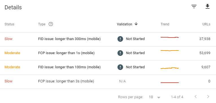The width and height of the screenshot is (216, 103).
Task: Open FCP issue longer than 3s row
Action: (x=108, y=82)
